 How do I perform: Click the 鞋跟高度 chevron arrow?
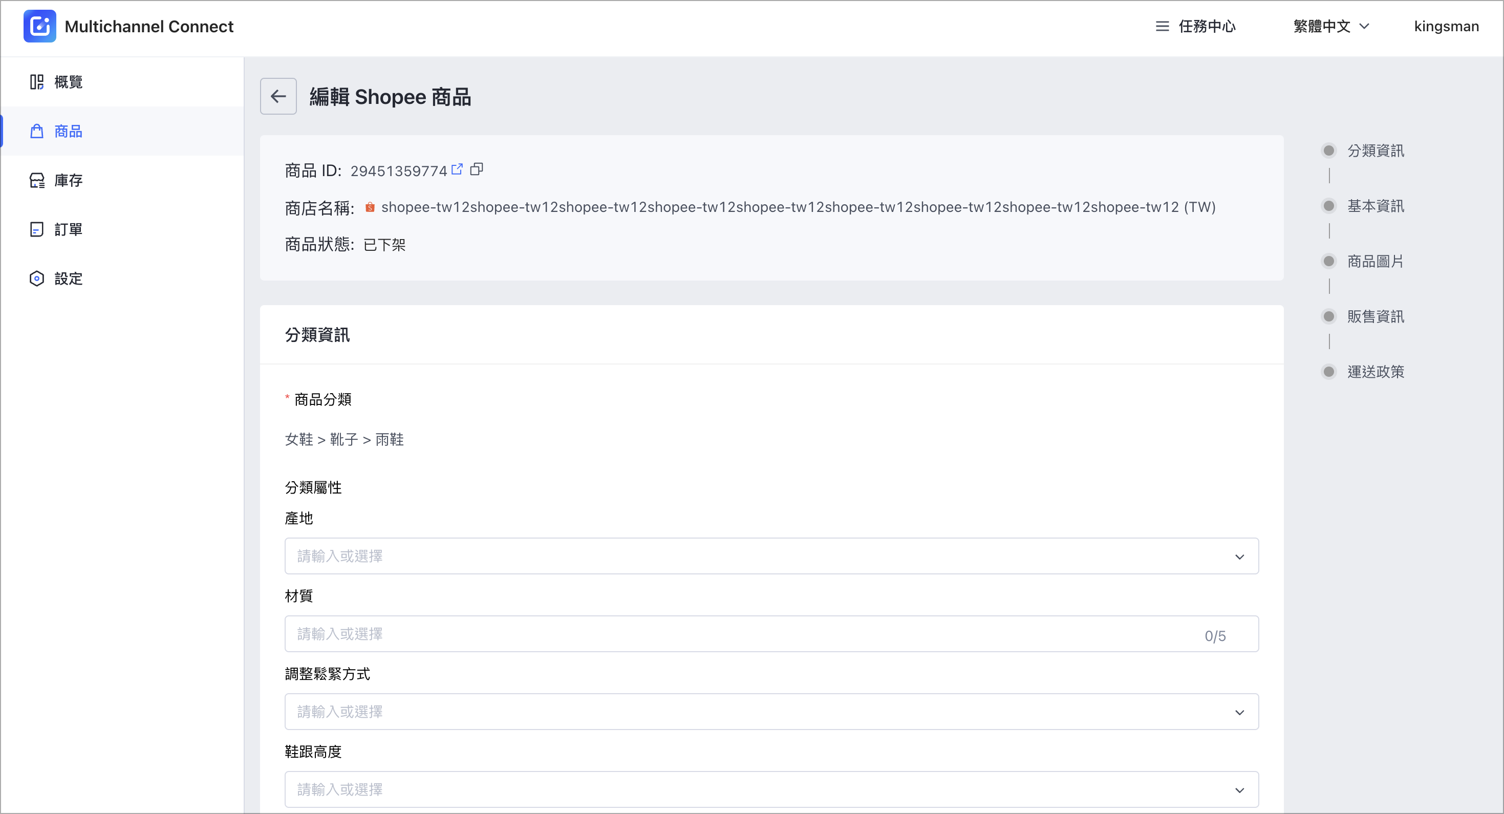1239,789
